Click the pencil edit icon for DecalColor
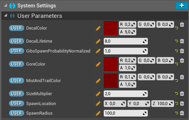Screen dimensions: 189x120 [98, 28]
